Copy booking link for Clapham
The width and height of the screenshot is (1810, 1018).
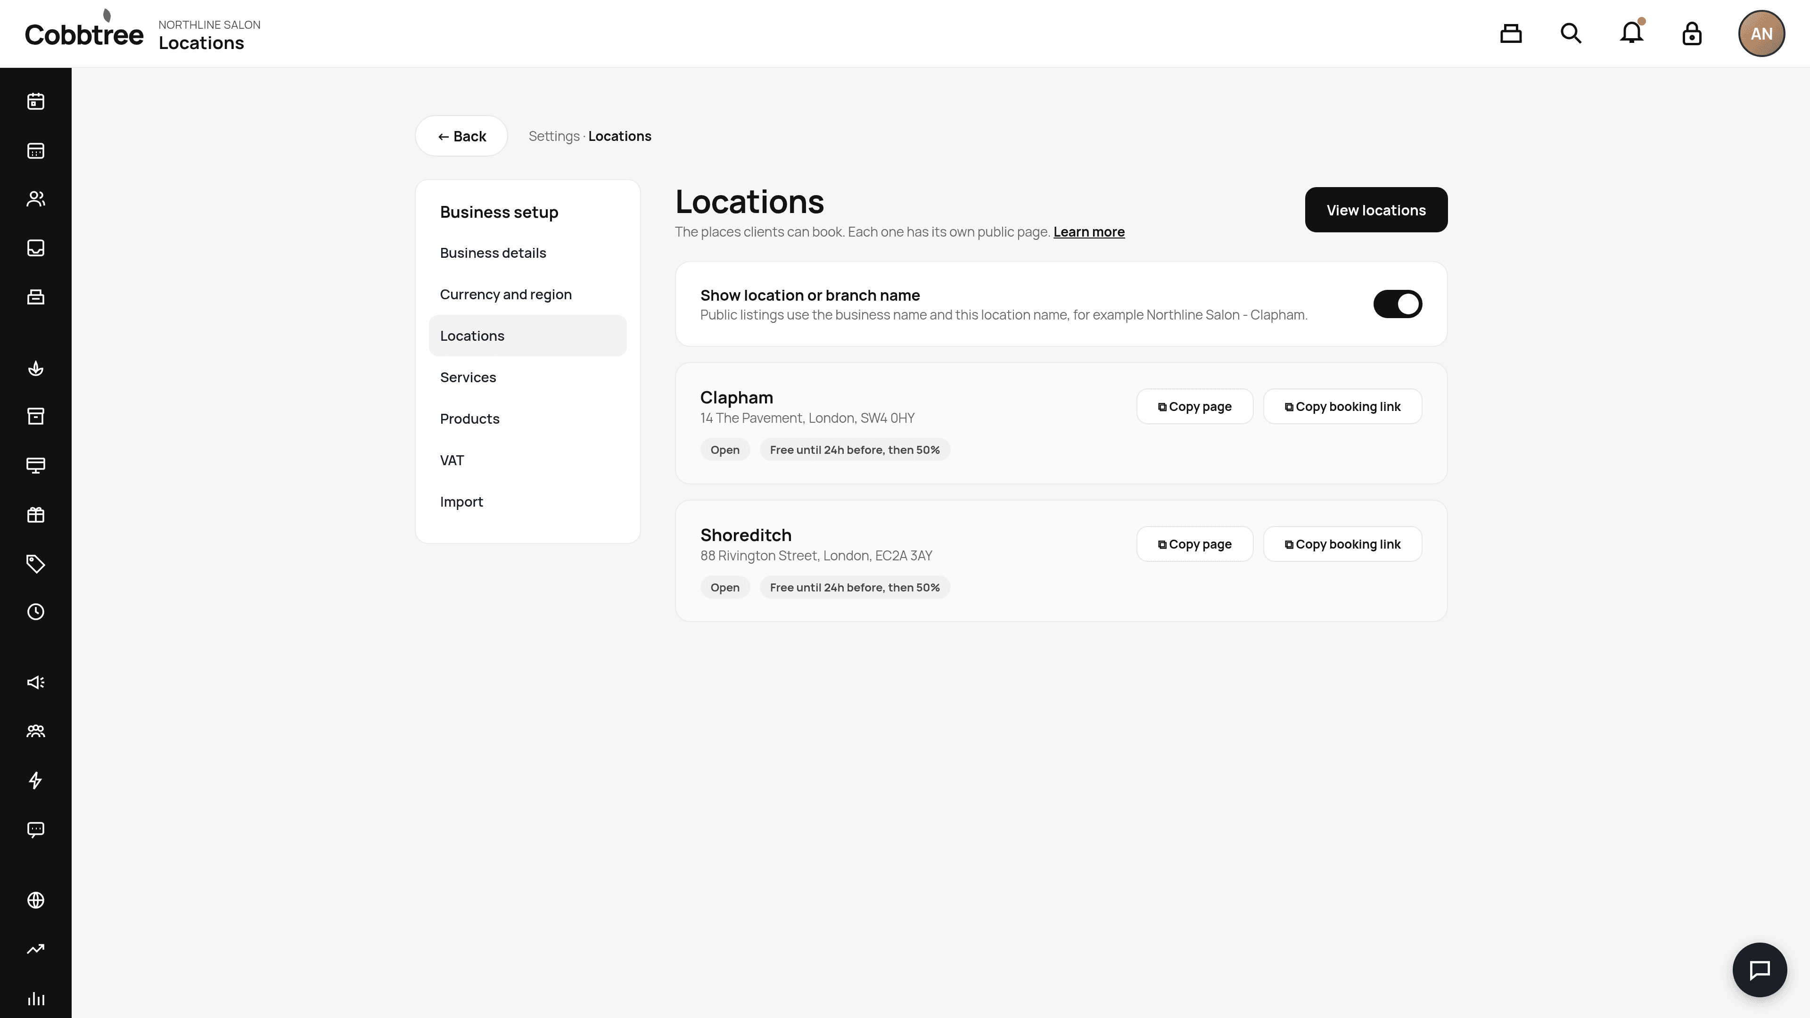[1342, 407]
